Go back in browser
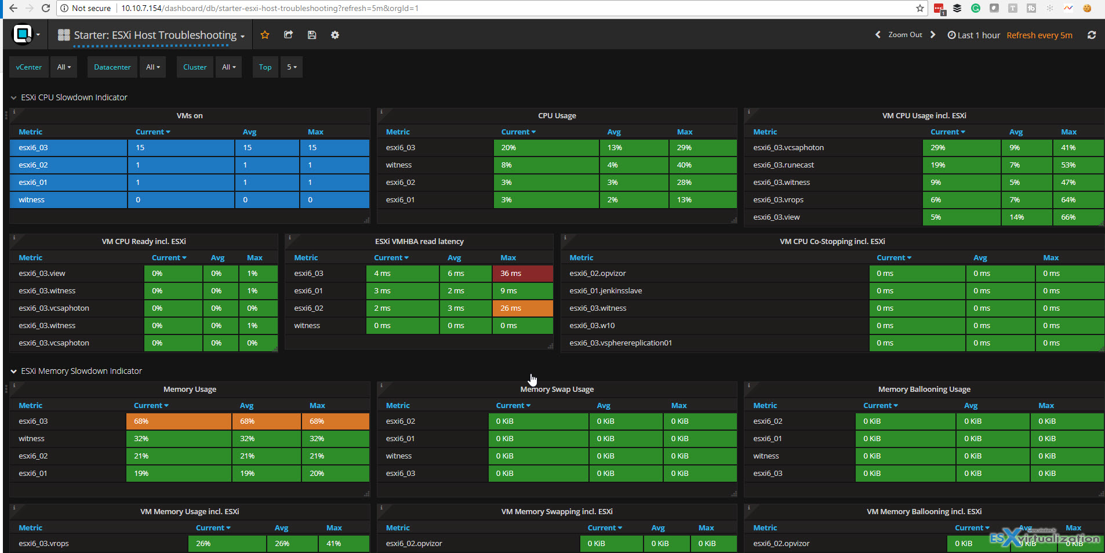Viewport: 1105px width, 553px height. 13,8
